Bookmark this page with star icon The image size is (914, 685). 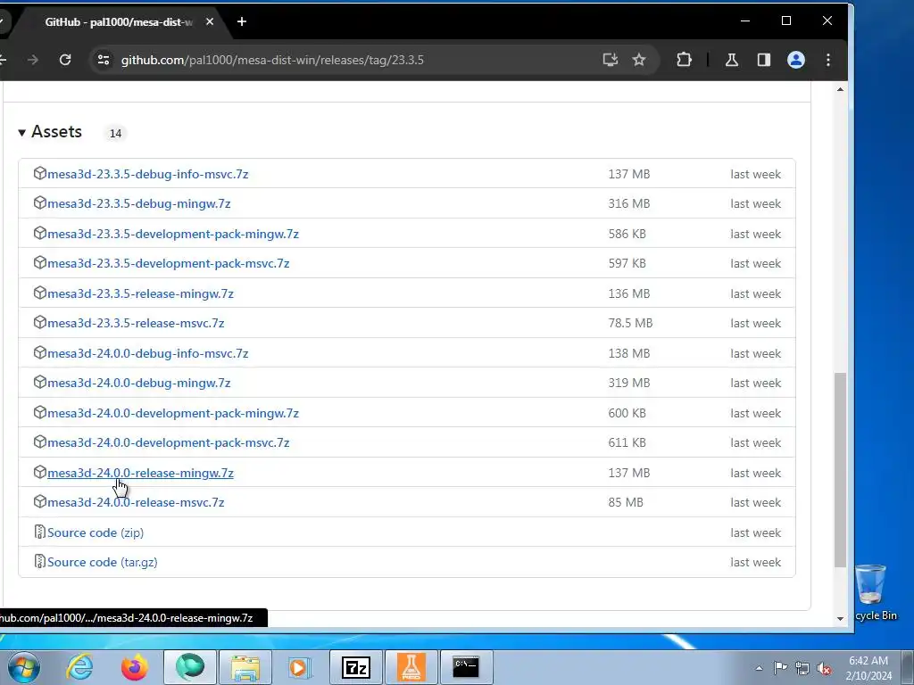(x=639, y=60)
